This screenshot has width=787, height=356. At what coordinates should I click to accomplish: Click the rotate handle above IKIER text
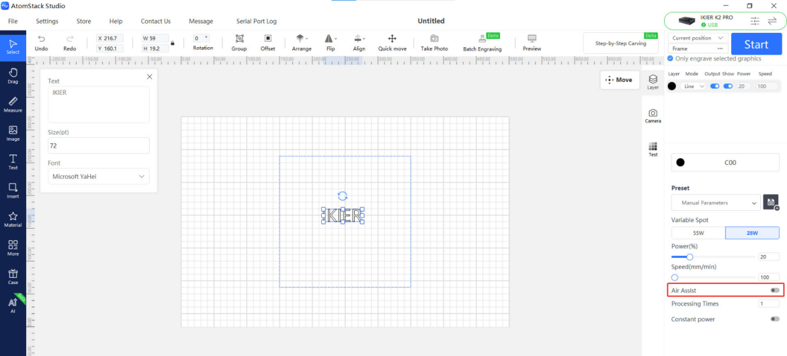[x=342, y=196]
